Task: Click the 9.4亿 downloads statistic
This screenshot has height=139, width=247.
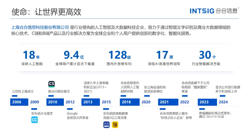Action: click(x=75, y=58)
